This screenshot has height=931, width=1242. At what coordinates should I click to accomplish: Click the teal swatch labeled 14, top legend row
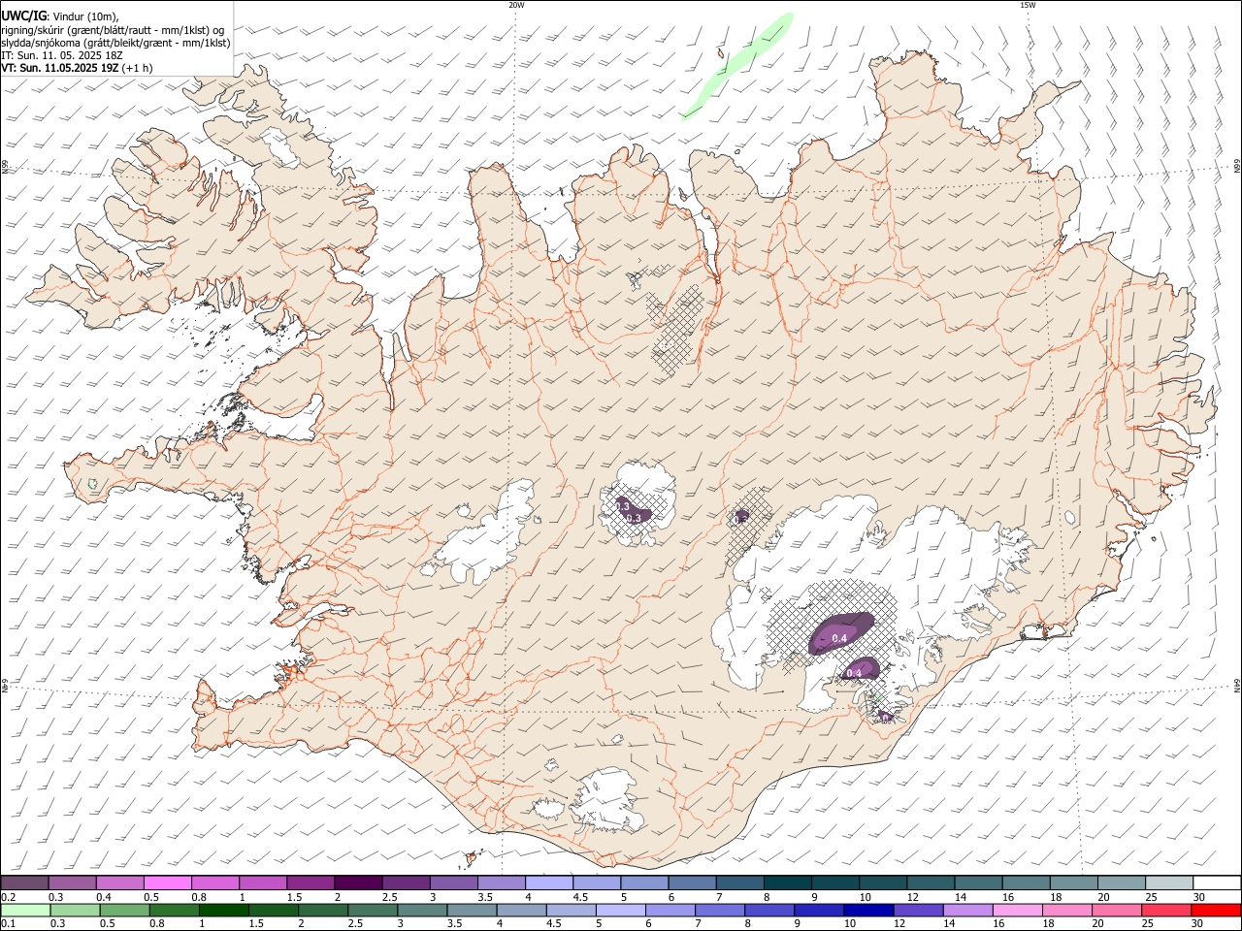(x=977, y=883)
